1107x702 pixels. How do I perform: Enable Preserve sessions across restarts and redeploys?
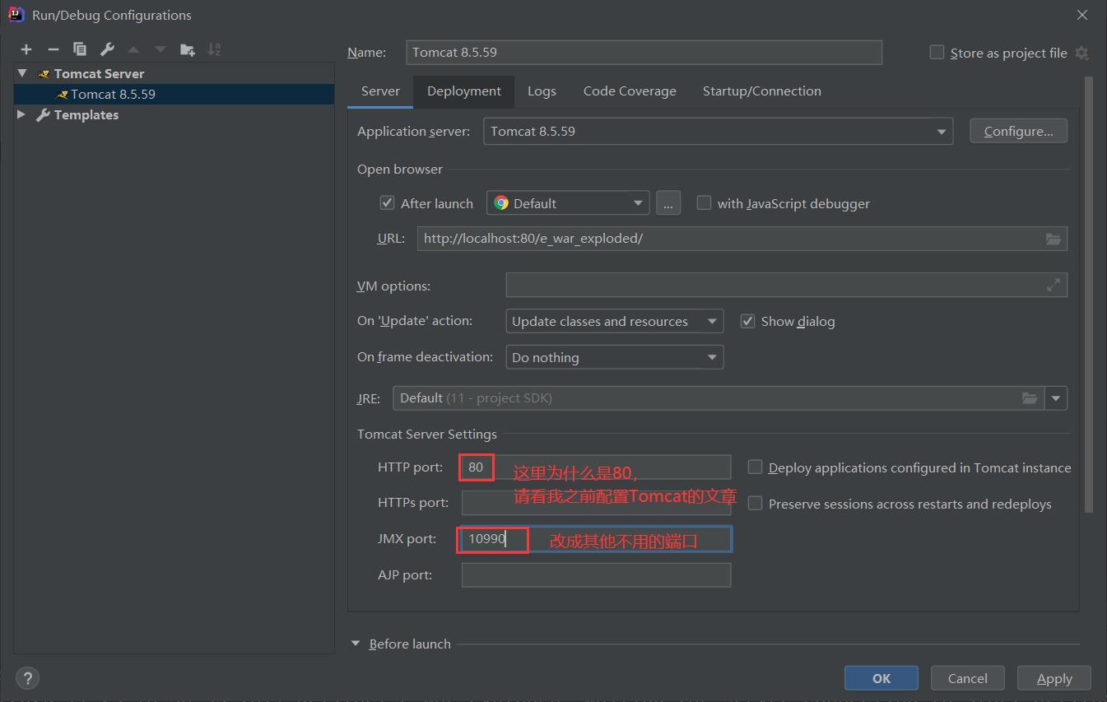755,503
